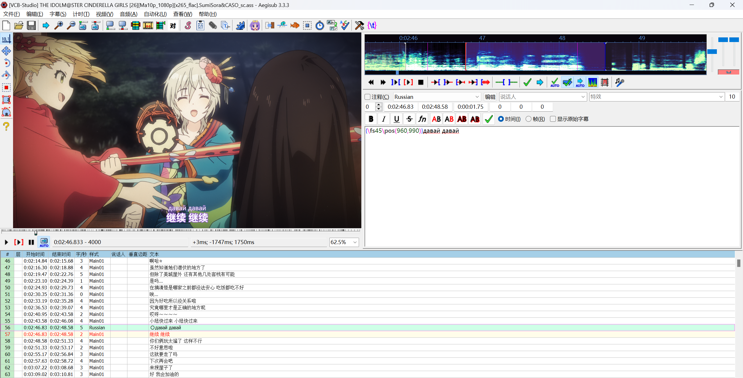
Task: Open Translation Assistant orange fish icon
Action: [295, 26]
